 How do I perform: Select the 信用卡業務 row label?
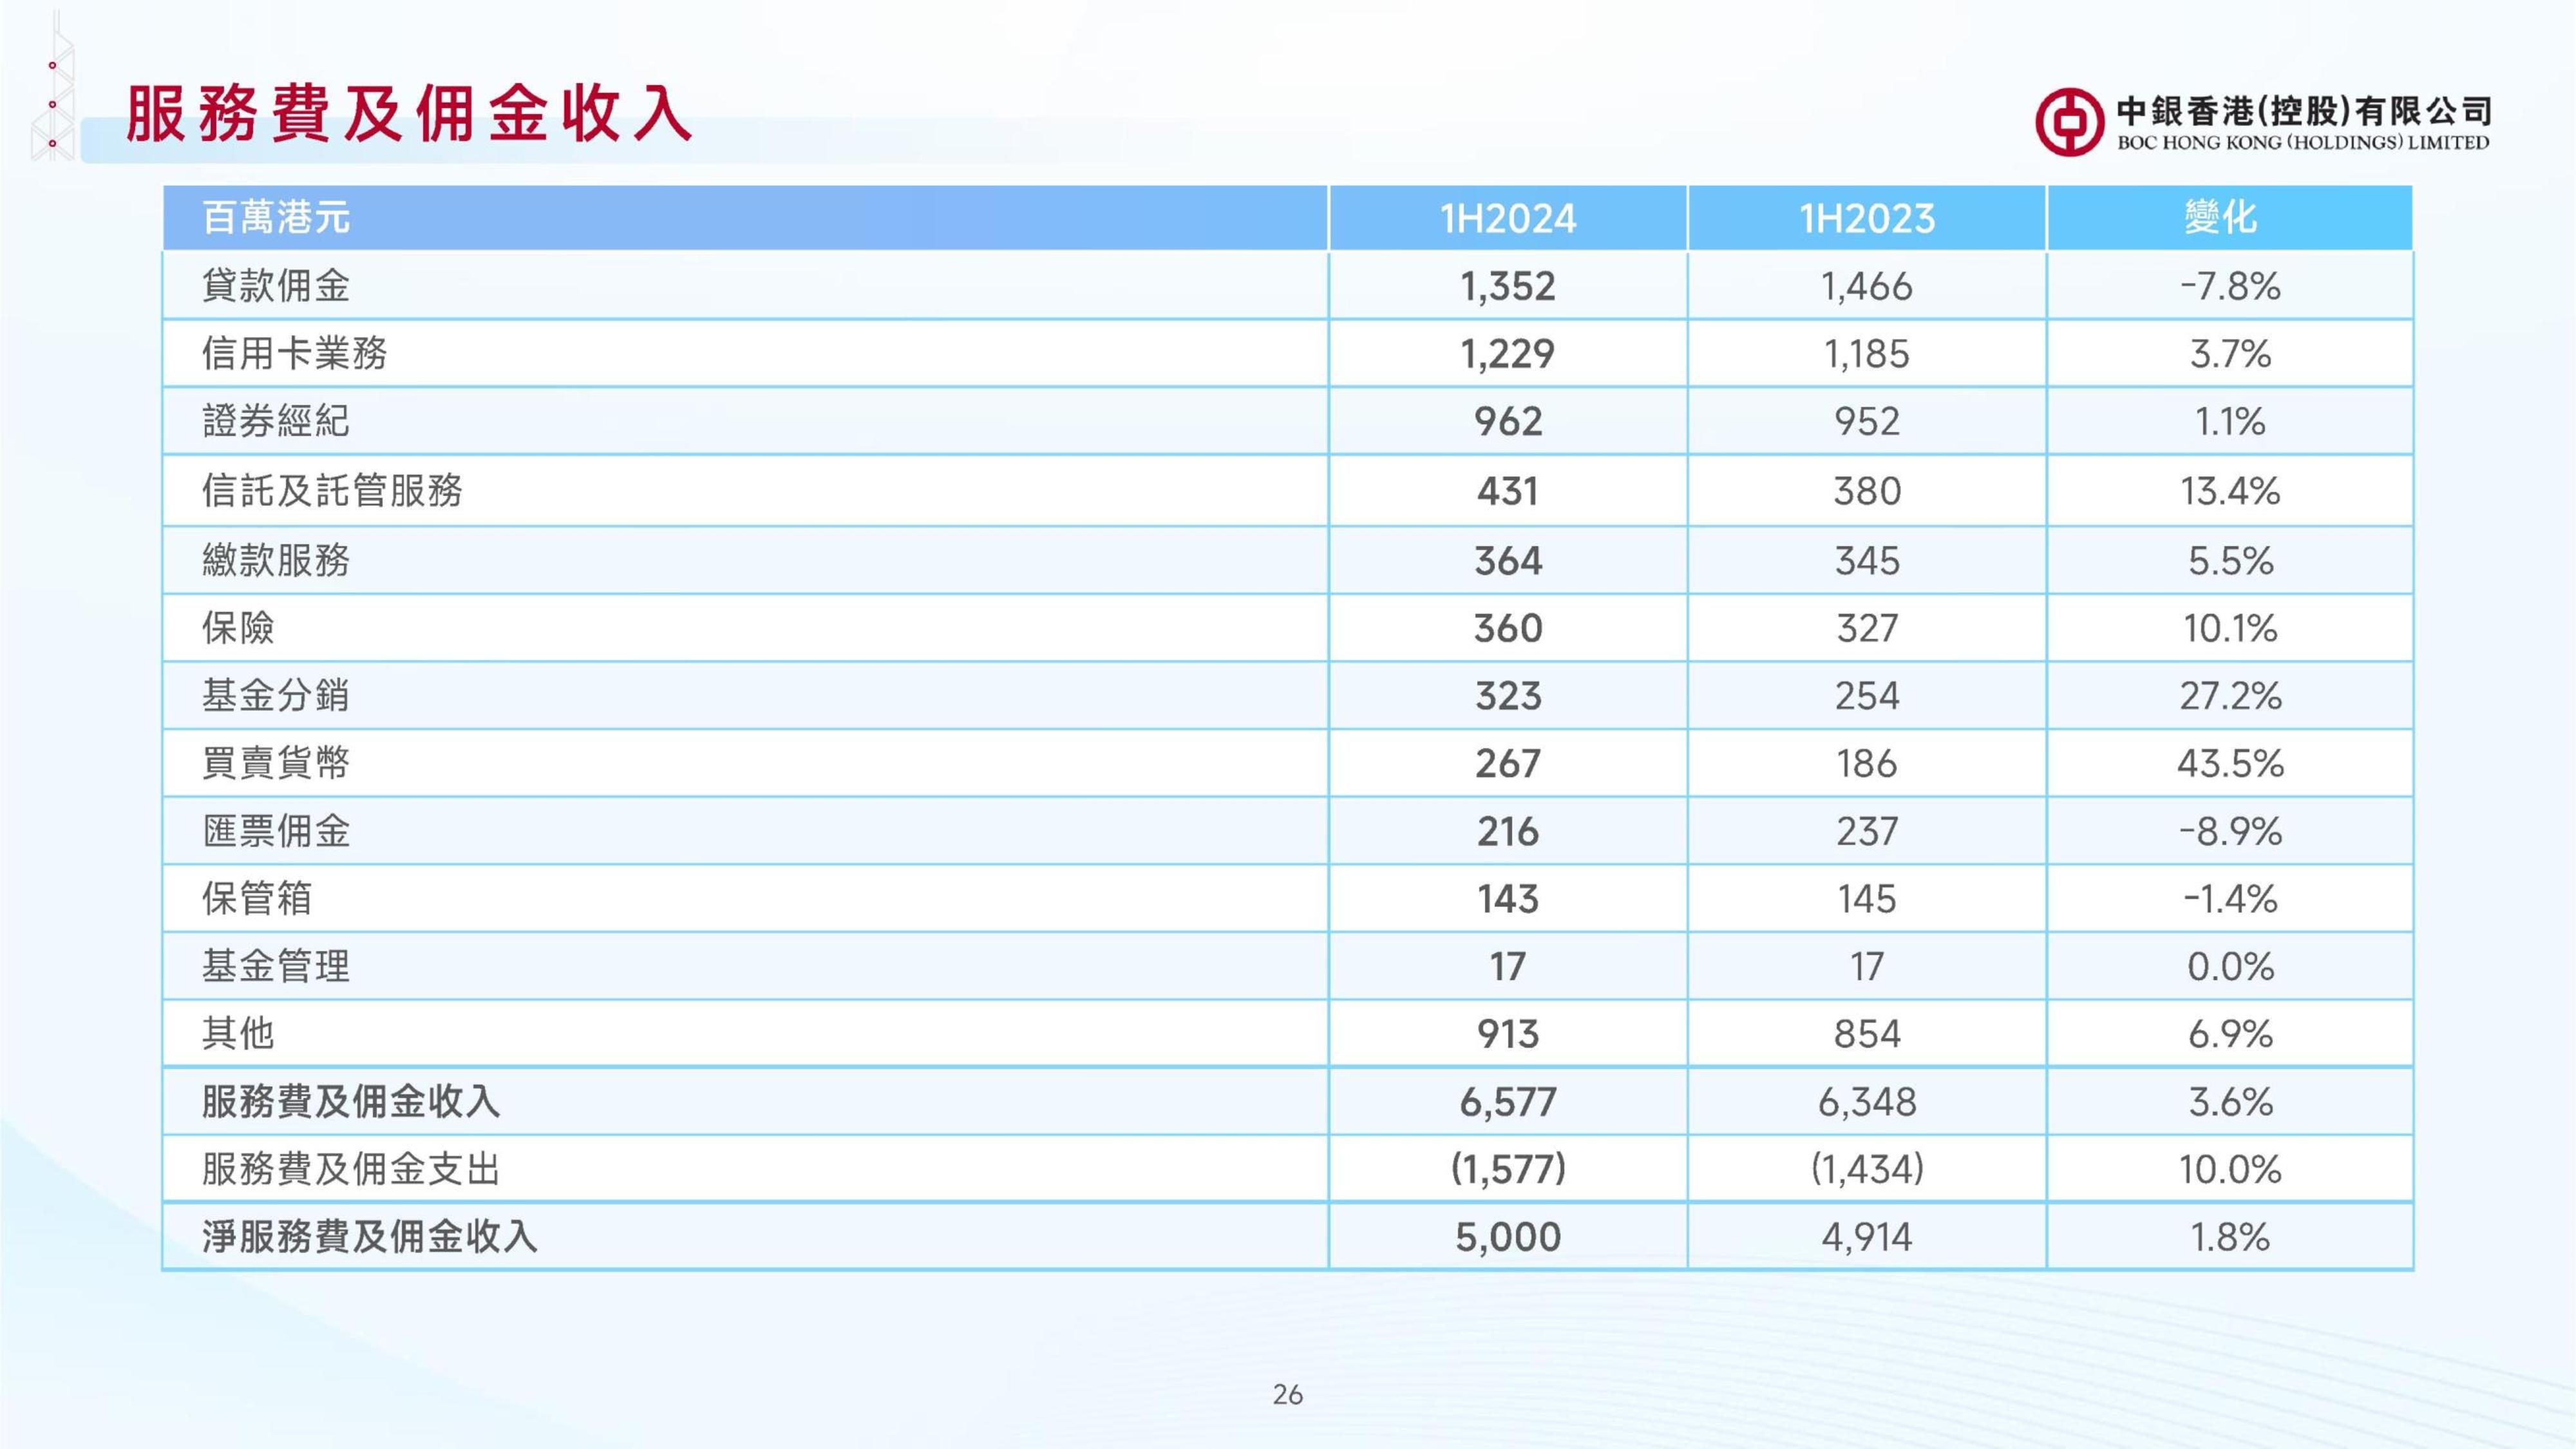(x=294, y=353)
